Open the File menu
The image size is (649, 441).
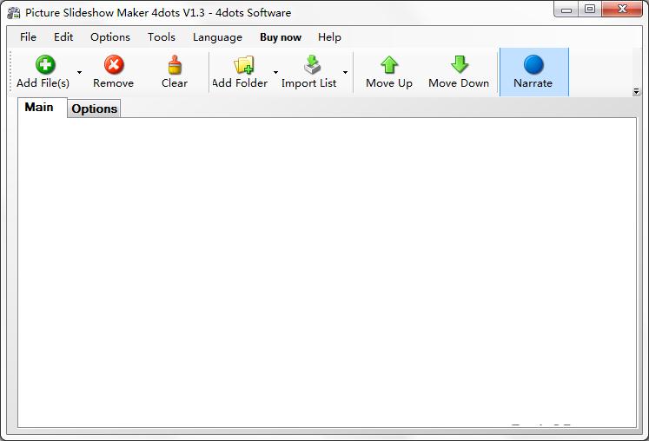(x=28, y=37)
